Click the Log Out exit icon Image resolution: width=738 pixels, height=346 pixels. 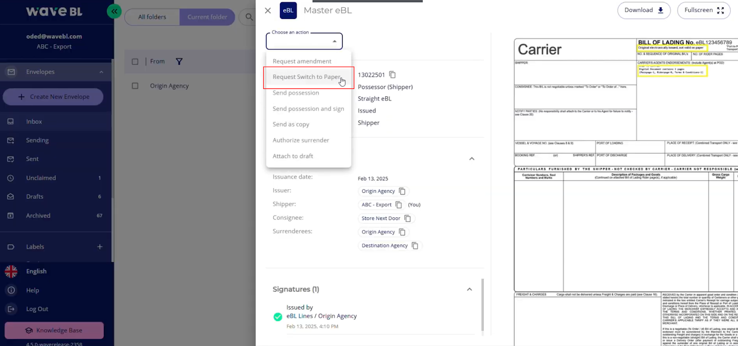(x=11, y=309)
